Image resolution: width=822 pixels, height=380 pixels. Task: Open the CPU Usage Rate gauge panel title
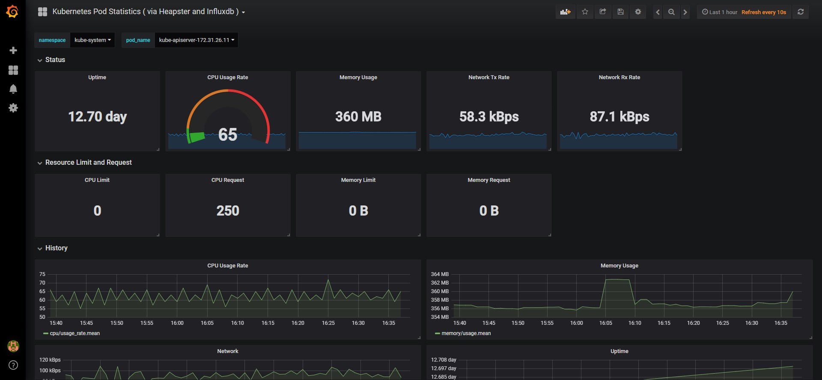[228, 77]
